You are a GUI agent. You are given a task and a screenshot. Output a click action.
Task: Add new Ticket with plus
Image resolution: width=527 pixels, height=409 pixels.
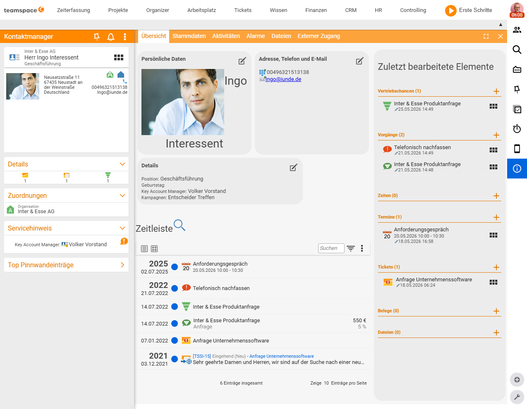[x=496, y=267]
